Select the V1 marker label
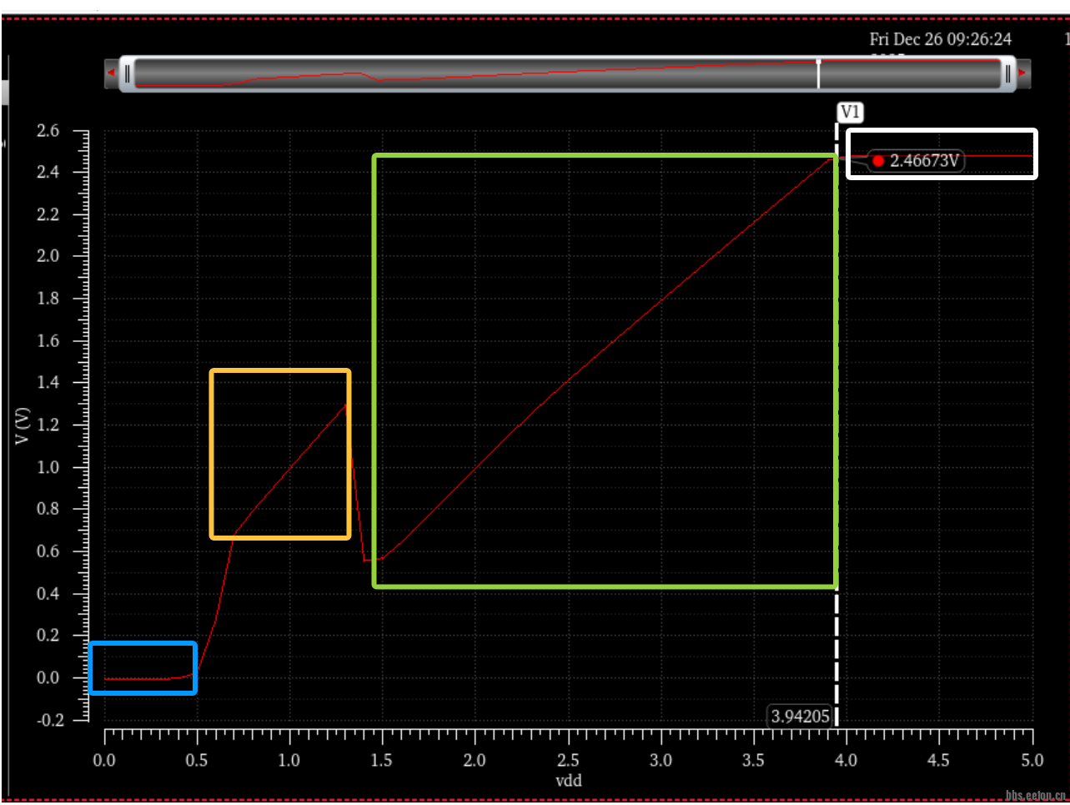This screenshot has width=1070, height=805. [x=849, y=113]
